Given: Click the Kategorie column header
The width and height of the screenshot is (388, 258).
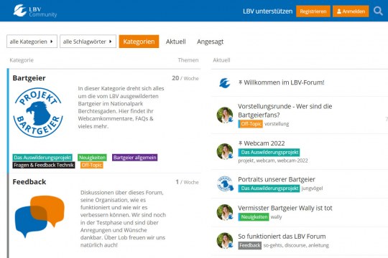Looking at the screenshot, I should 22,60.
